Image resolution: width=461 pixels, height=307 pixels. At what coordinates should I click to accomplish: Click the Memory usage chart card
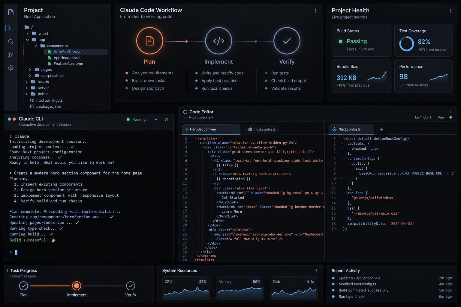(240, 288)
